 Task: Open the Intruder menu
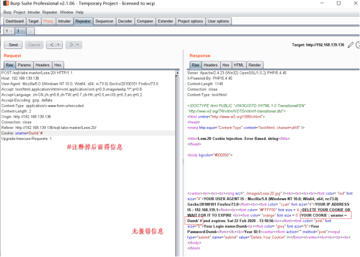[34, 12]
